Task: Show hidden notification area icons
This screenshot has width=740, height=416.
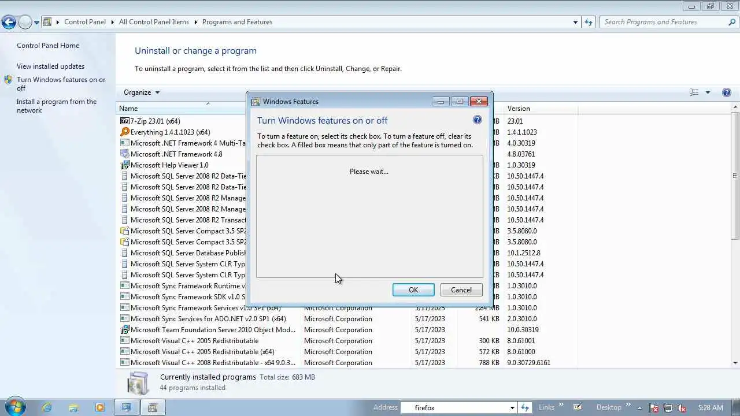Action: 641,407
